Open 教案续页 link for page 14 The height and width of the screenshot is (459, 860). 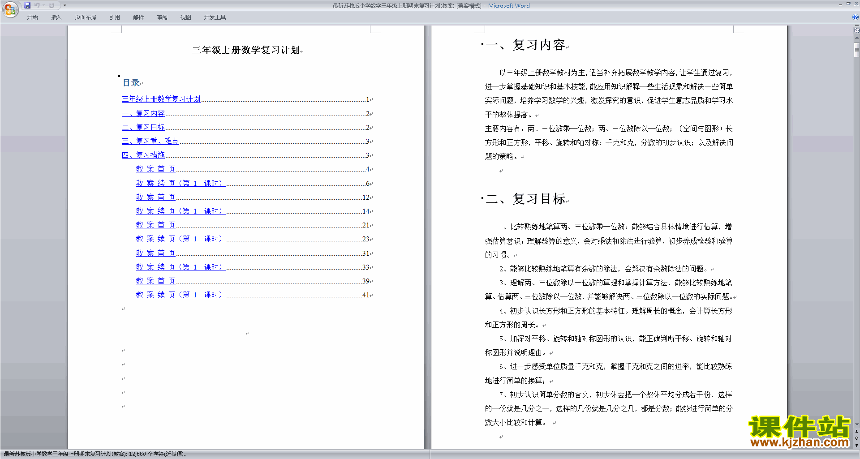tap(180, 211)
